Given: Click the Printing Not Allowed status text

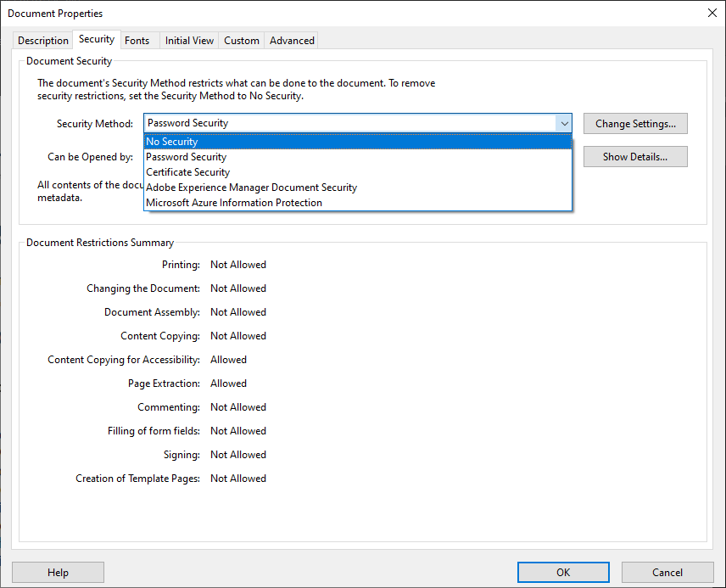Looking at the screenshot, I should click(x=238, y=265).
